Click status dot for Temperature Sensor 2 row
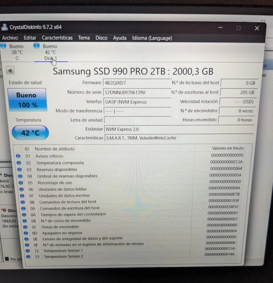 (x=28, y=256)
